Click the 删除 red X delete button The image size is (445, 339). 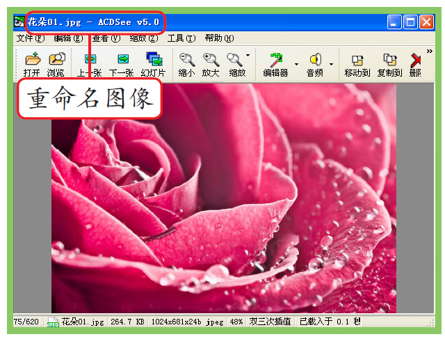point(416,61)
